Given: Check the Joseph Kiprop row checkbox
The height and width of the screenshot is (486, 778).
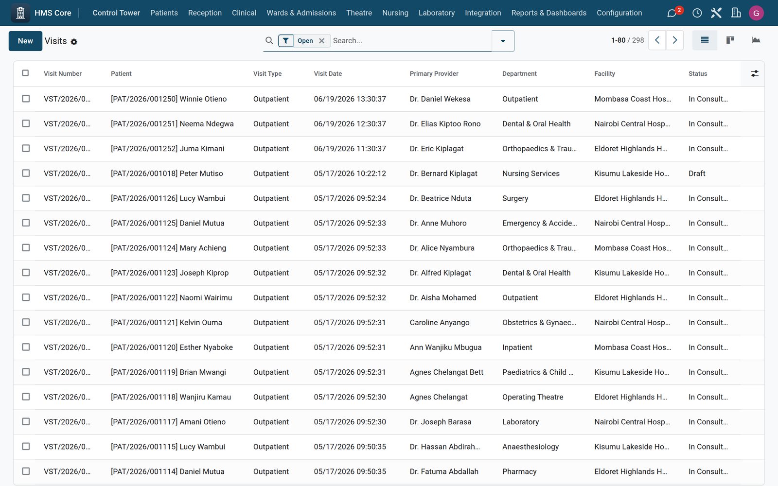Looking at the screenshot, I should [26, 273].
